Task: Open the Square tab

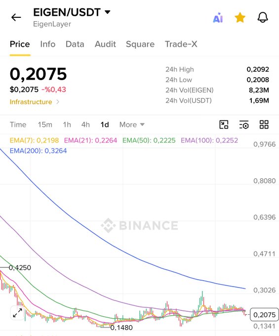Action: coord(140,44)
